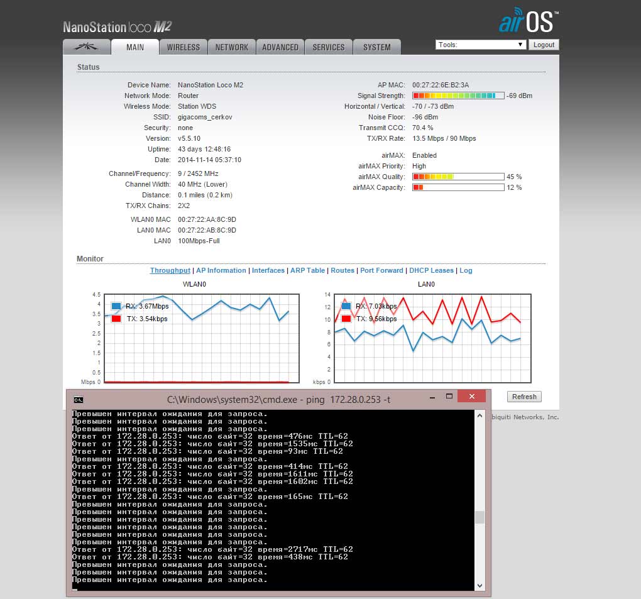Open the Log link

pos(466,270)
